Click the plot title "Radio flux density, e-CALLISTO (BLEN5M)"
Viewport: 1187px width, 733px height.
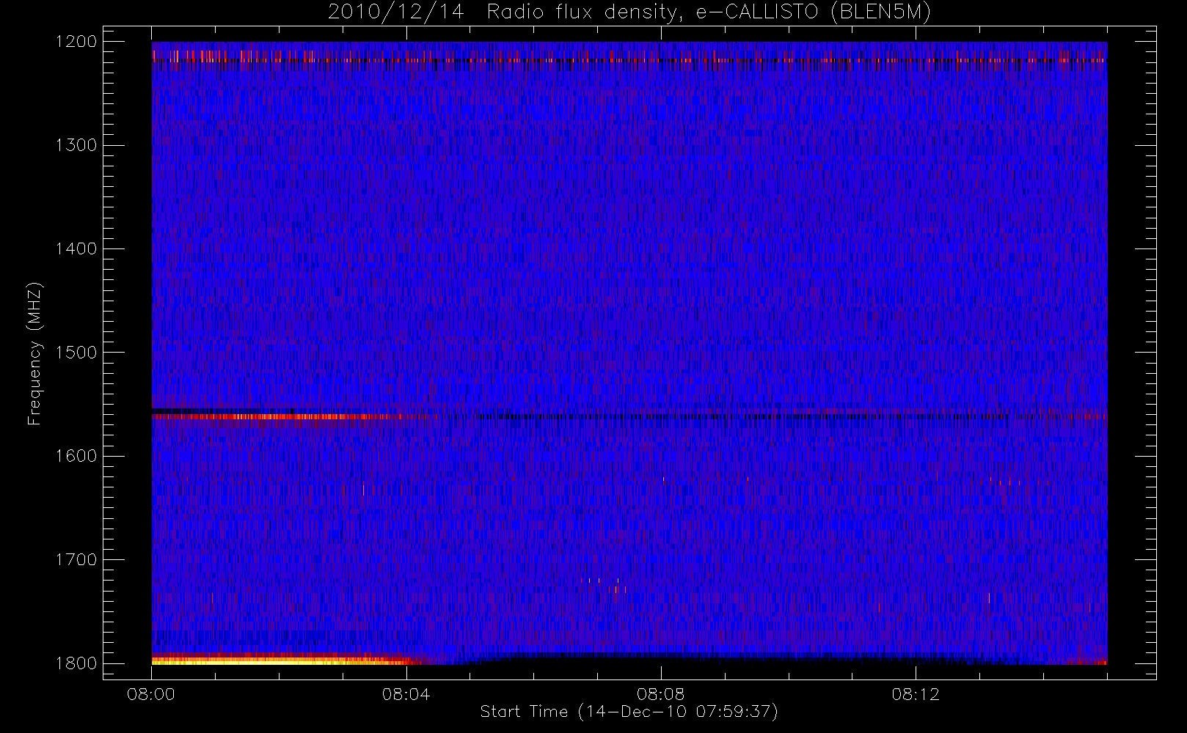coord(709,12)
